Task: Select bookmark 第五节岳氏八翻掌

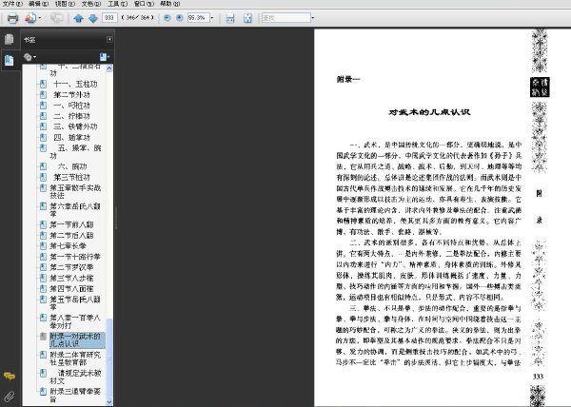Action: click(x=75, y=303)
